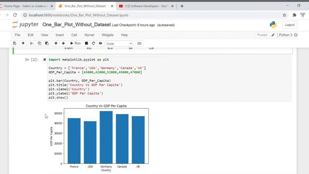Click the GDP_Per_Capita list line
Screen dimensions: 309x174
pyautogui.click(x=95, y=72)
